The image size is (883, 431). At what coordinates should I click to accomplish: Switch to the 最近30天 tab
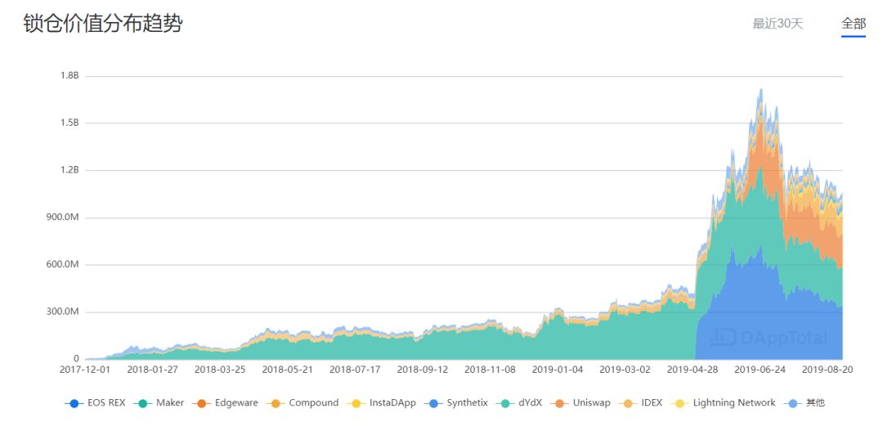778,24
